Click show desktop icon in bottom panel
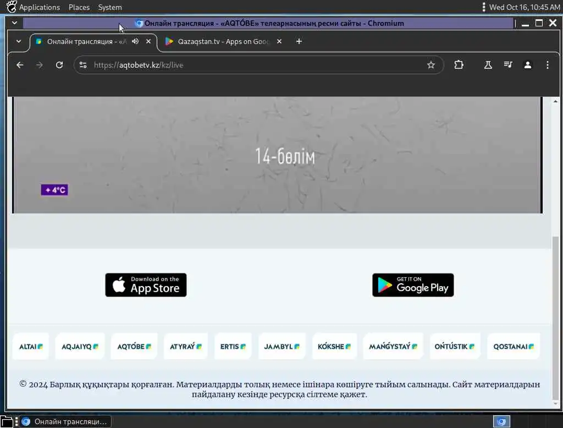Screen dimensions: 563x428 [7, 422]
